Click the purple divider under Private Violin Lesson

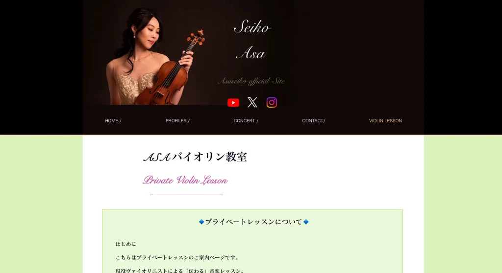click(x=186, y=195)
